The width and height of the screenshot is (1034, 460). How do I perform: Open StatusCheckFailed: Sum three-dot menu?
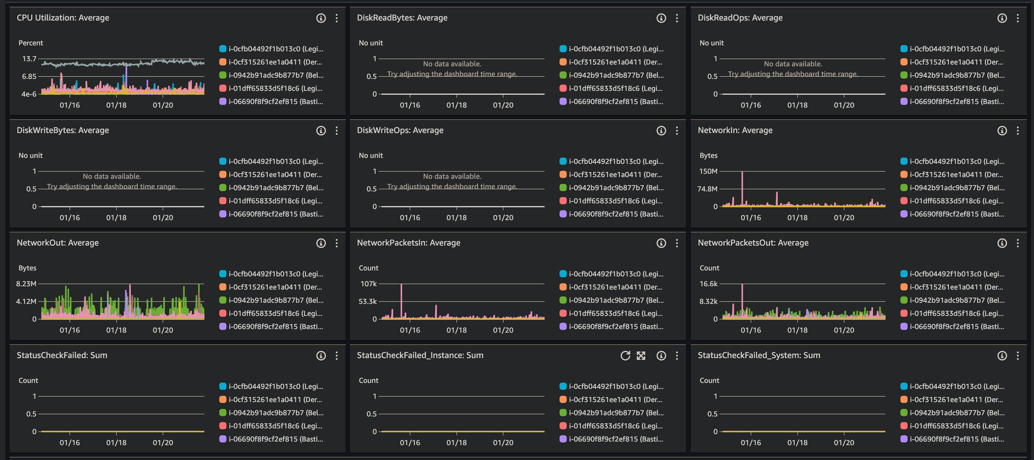pyautogui.click(x=337, y=356)
